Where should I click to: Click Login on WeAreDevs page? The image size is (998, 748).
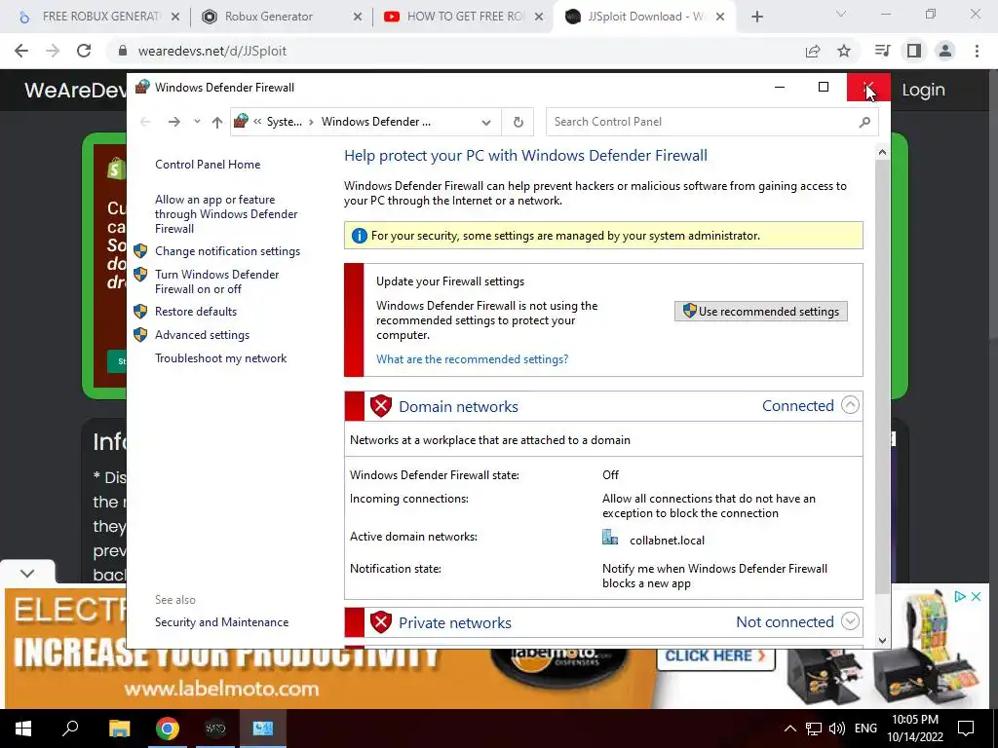[923, 90]
